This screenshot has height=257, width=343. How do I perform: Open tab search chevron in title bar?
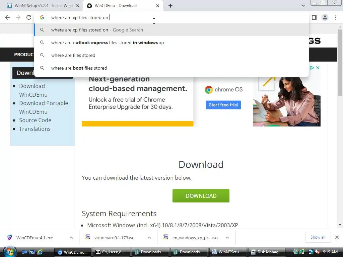coord(303,6)
